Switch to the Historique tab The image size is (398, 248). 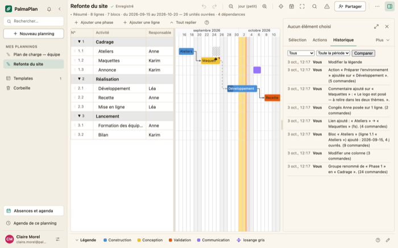point(343,40)
